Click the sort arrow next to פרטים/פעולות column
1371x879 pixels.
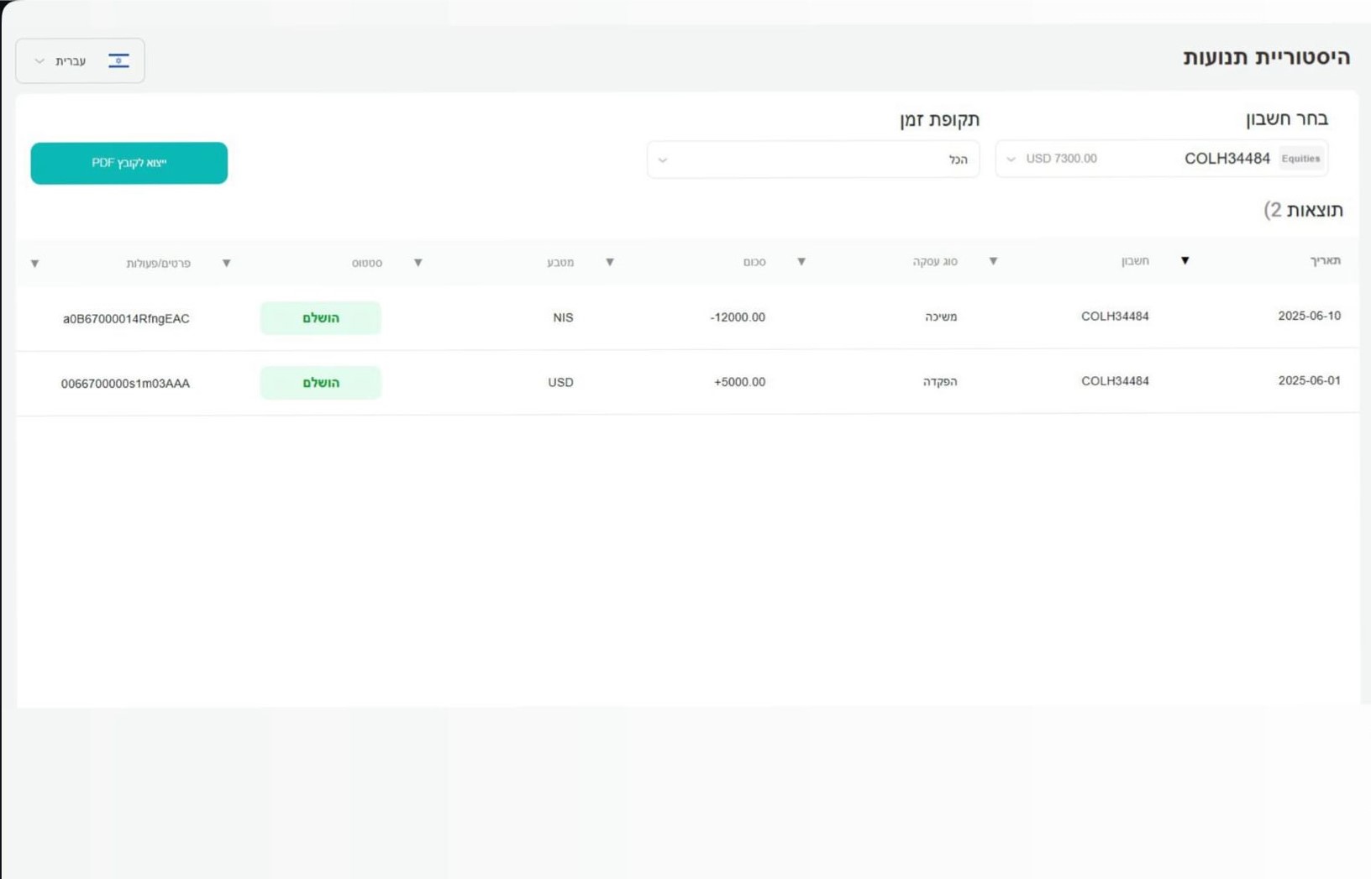click(34, 264)
